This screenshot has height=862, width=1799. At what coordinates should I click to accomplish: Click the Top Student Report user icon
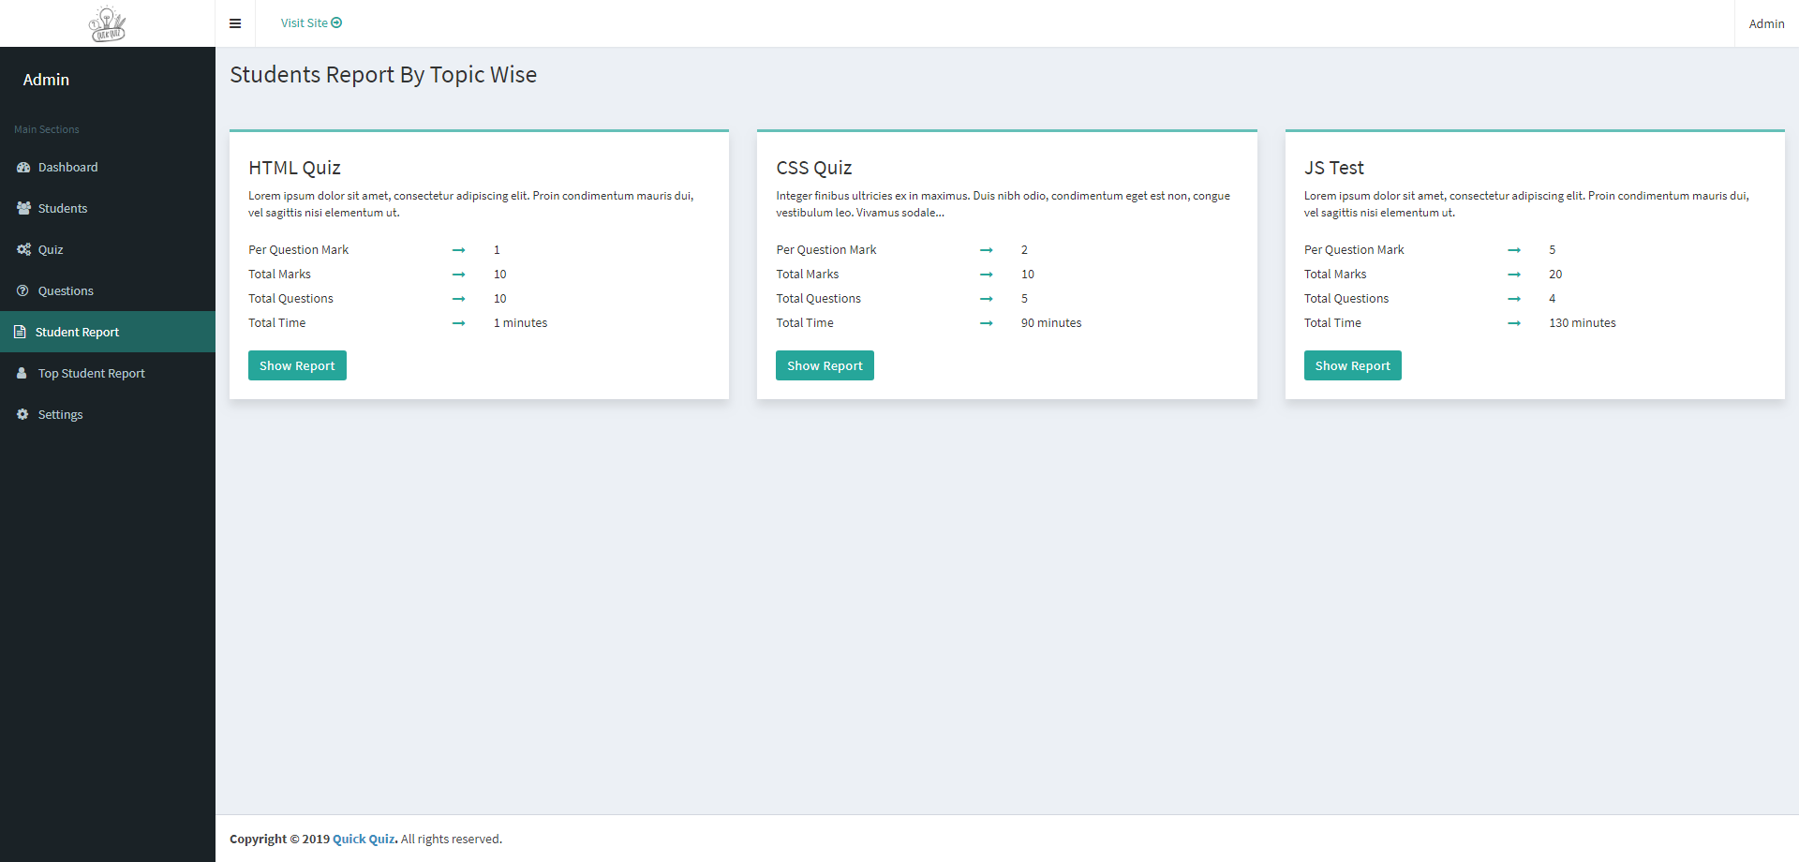[x=22, y=374]
